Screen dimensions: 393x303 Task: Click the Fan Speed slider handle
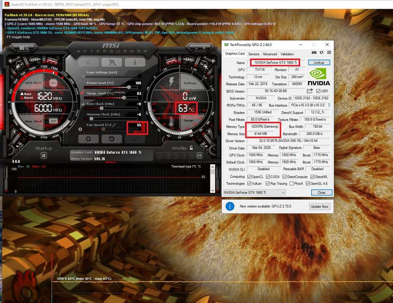click(x=103, y=129)
